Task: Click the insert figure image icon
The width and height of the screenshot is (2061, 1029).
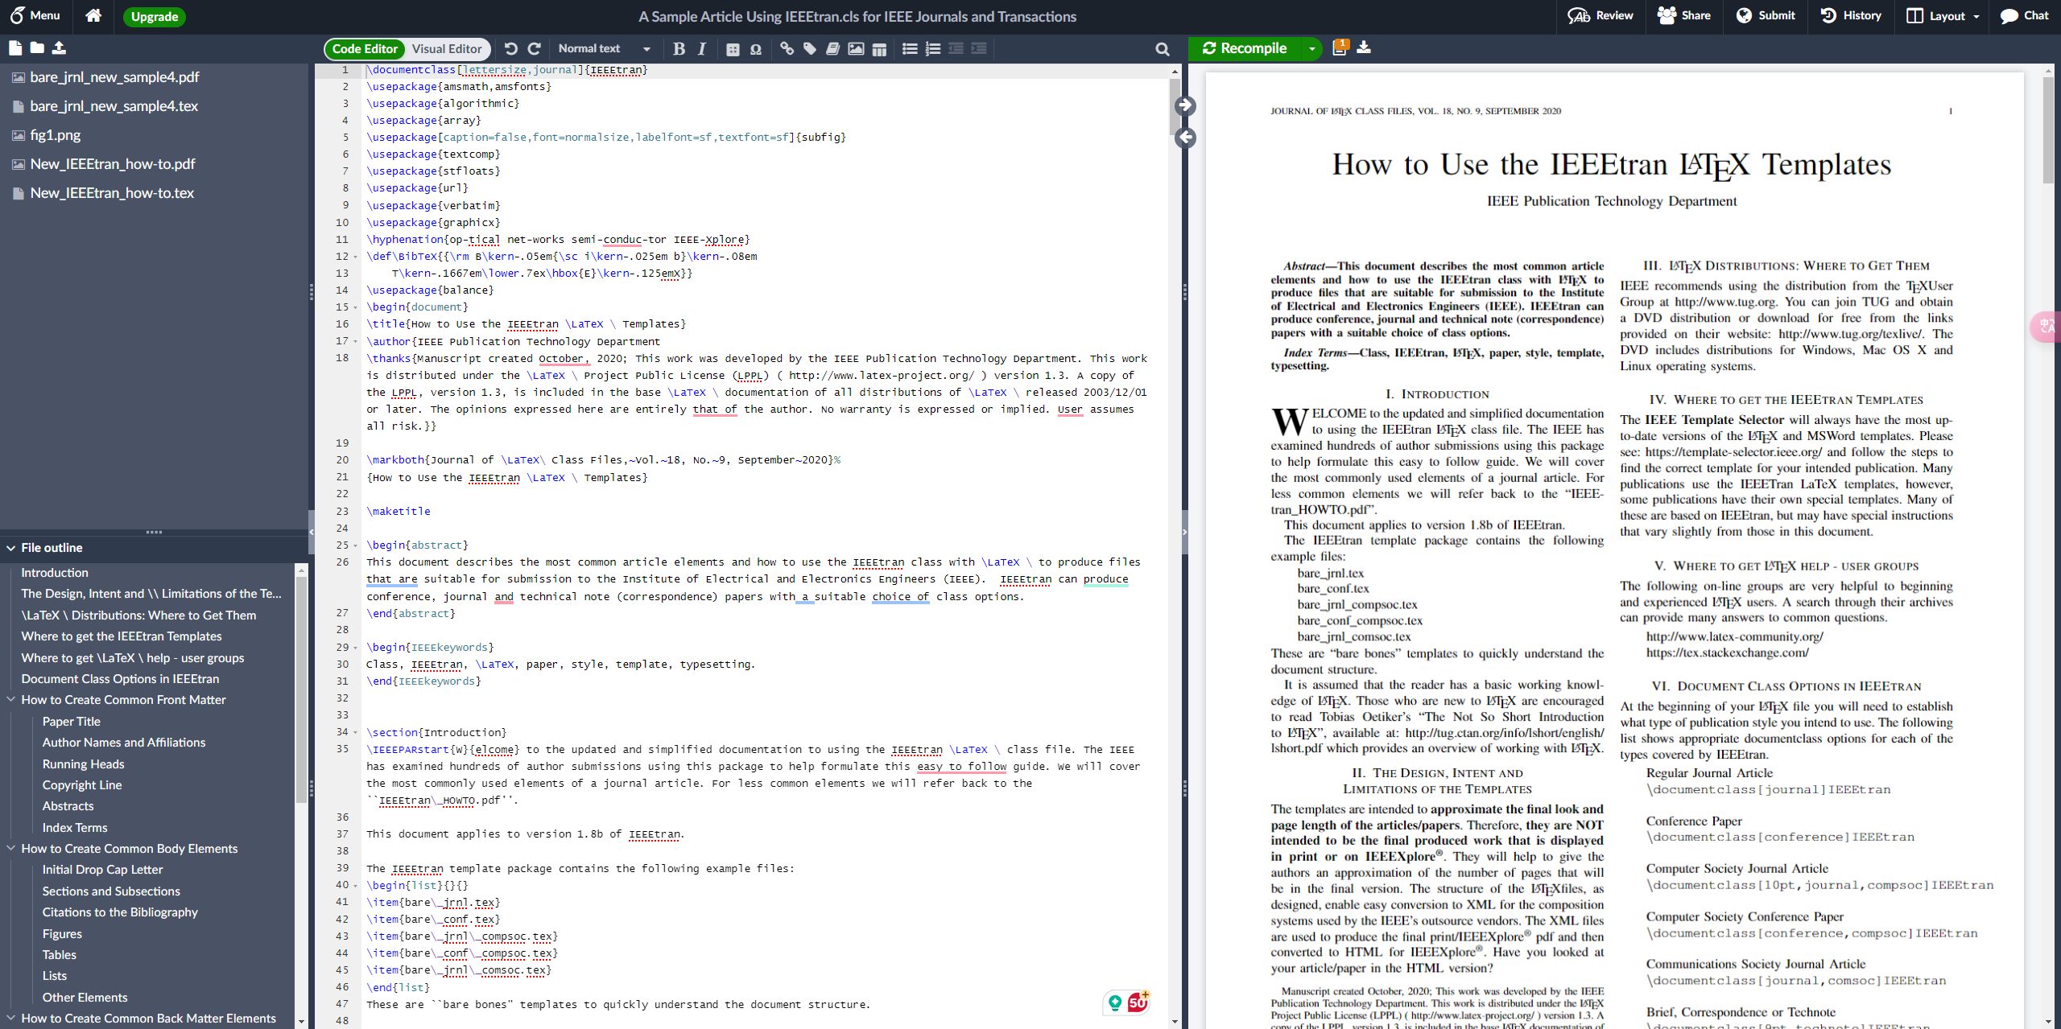Action: 856,49
